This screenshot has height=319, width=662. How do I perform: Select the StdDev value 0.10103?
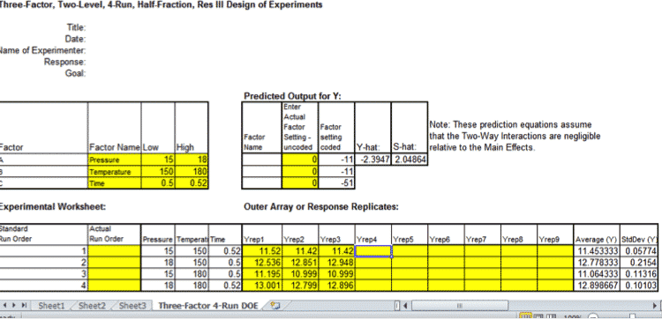(639, 286)
